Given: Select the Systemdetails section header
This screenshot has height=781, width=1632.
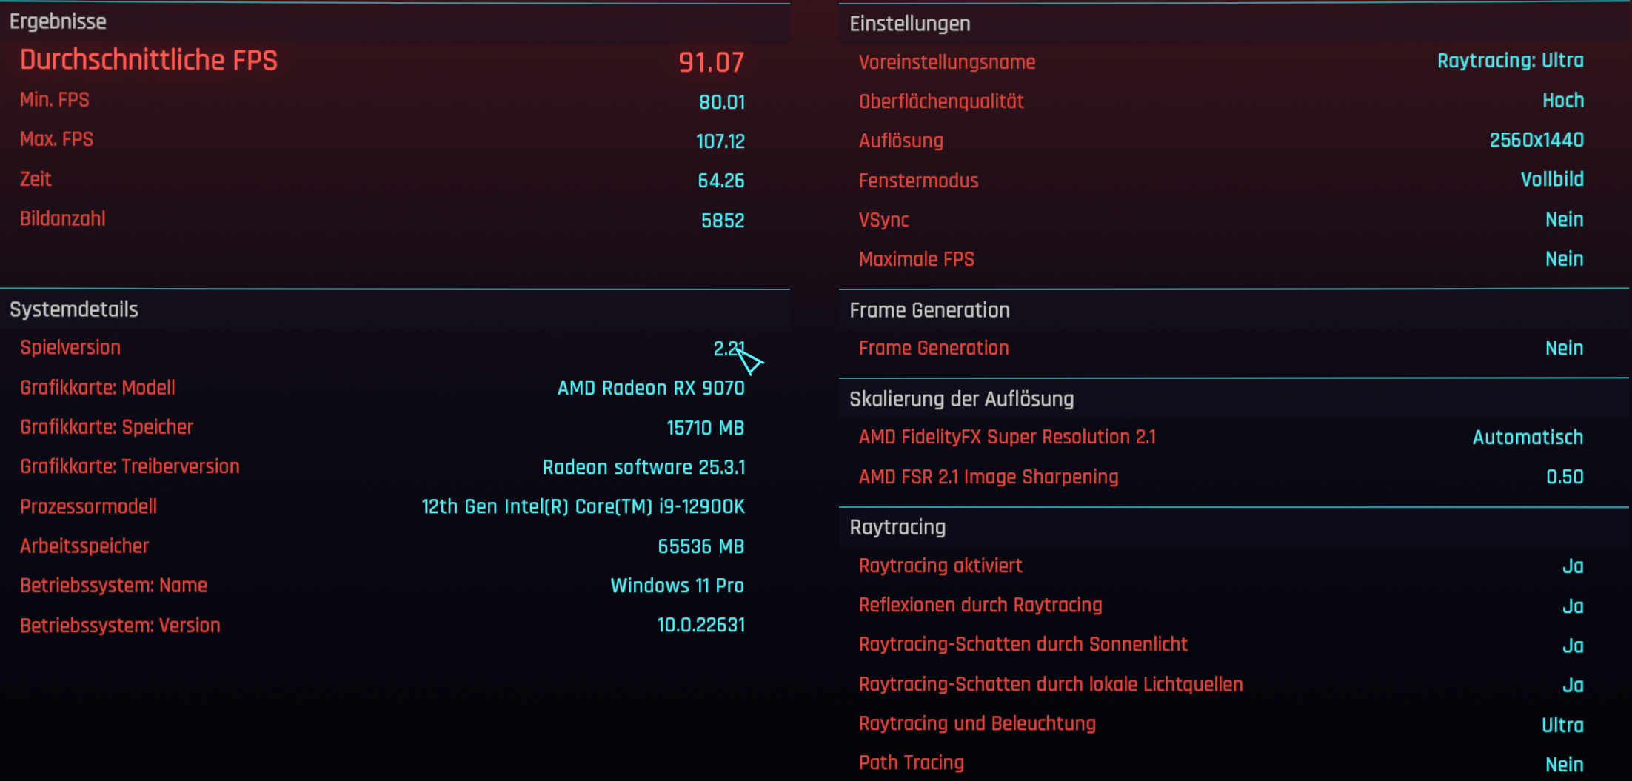Looking at the screenshot, I should pos(73,309).
